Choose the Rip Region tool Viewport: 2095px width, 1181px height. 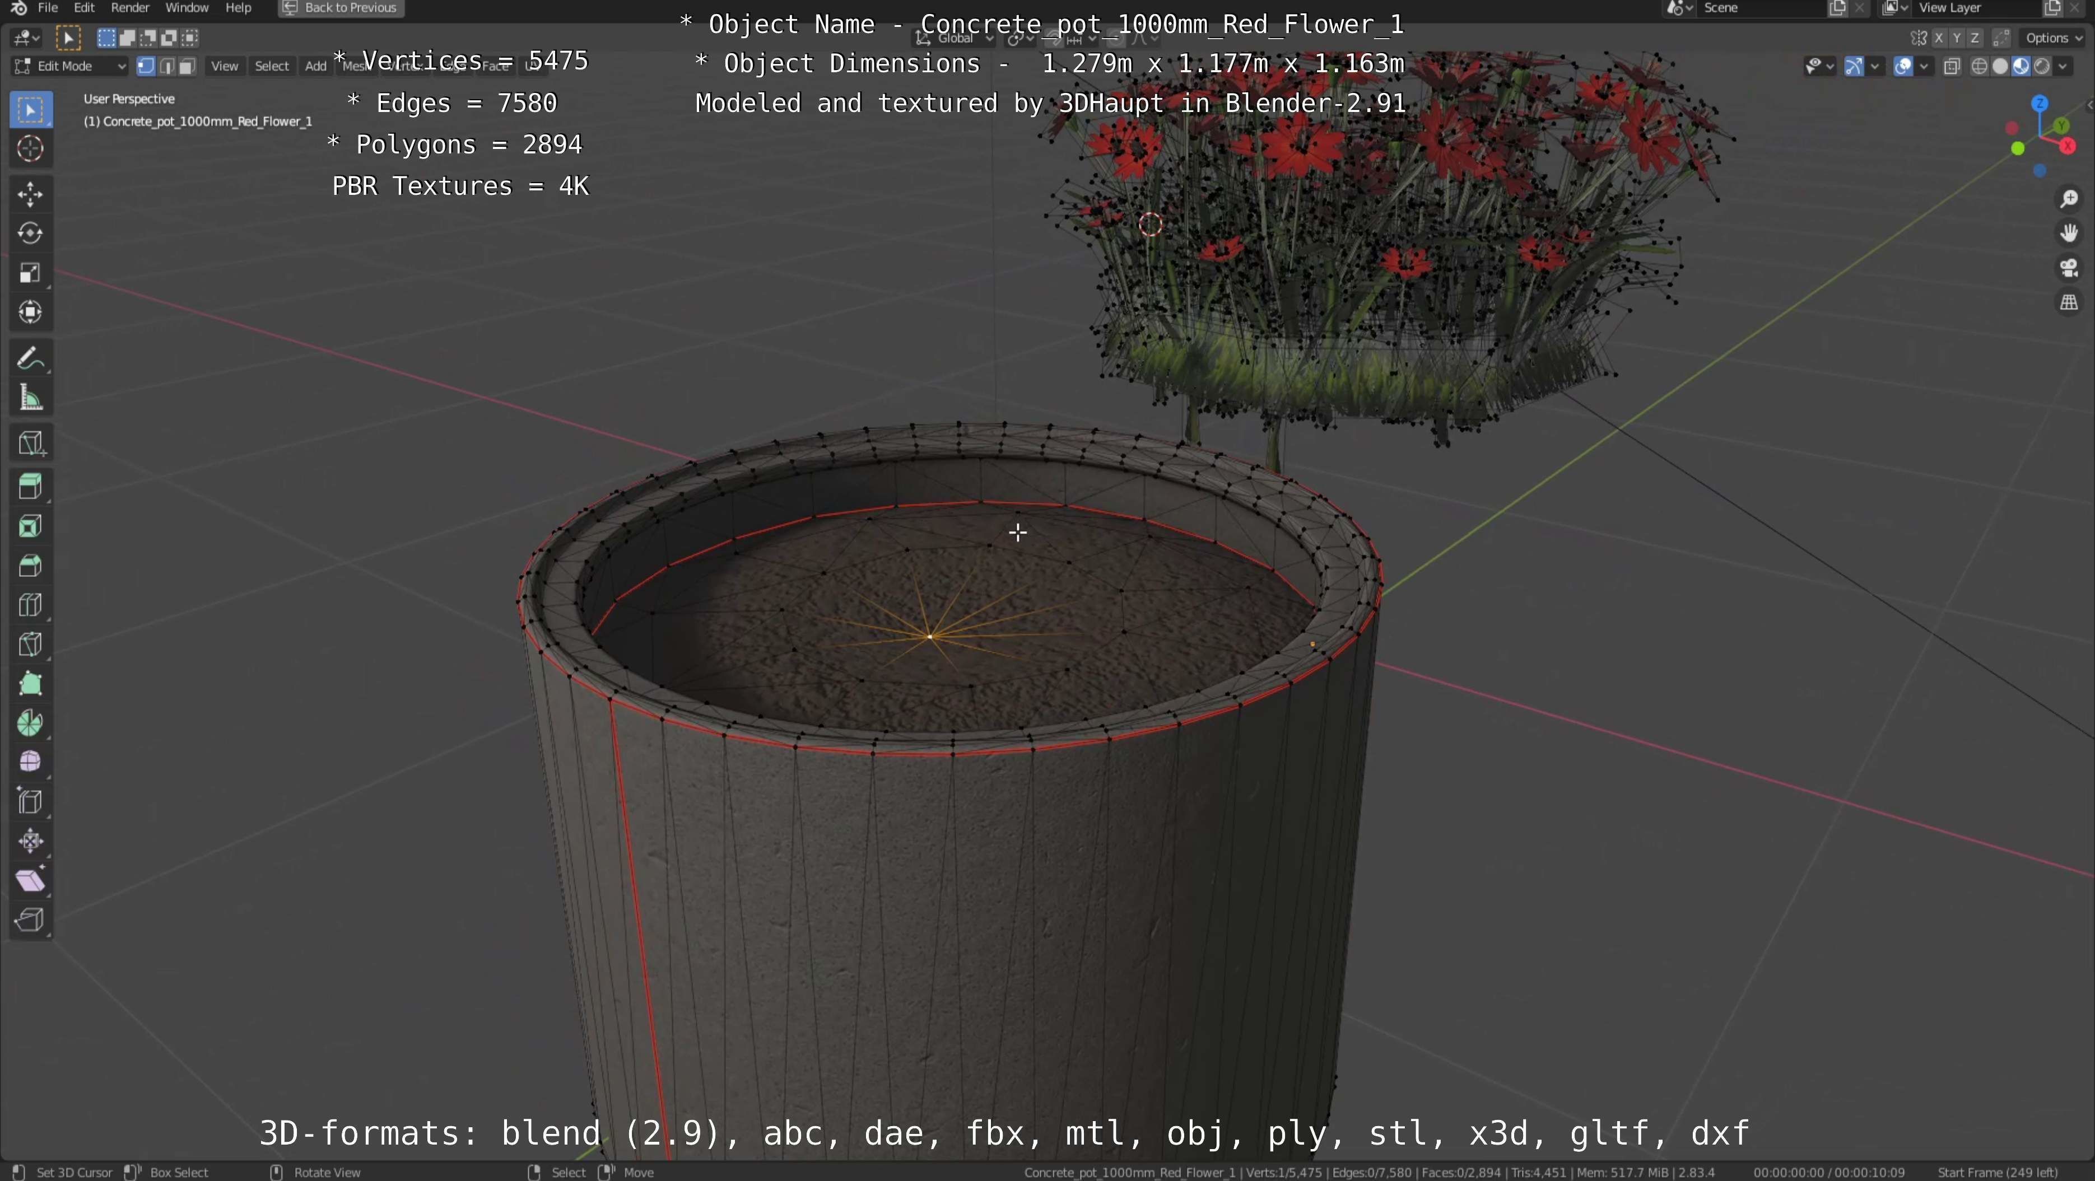point(31,920)
